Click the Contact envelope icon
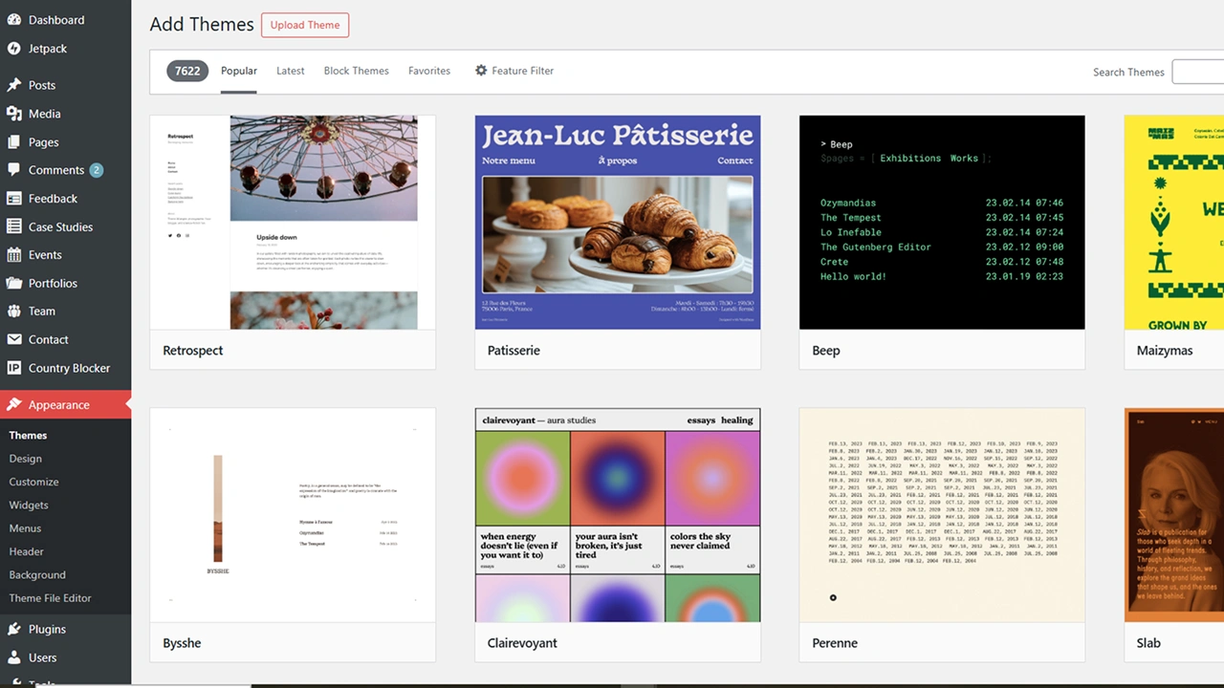The image size is (1224, 688). tap(14, 339)
